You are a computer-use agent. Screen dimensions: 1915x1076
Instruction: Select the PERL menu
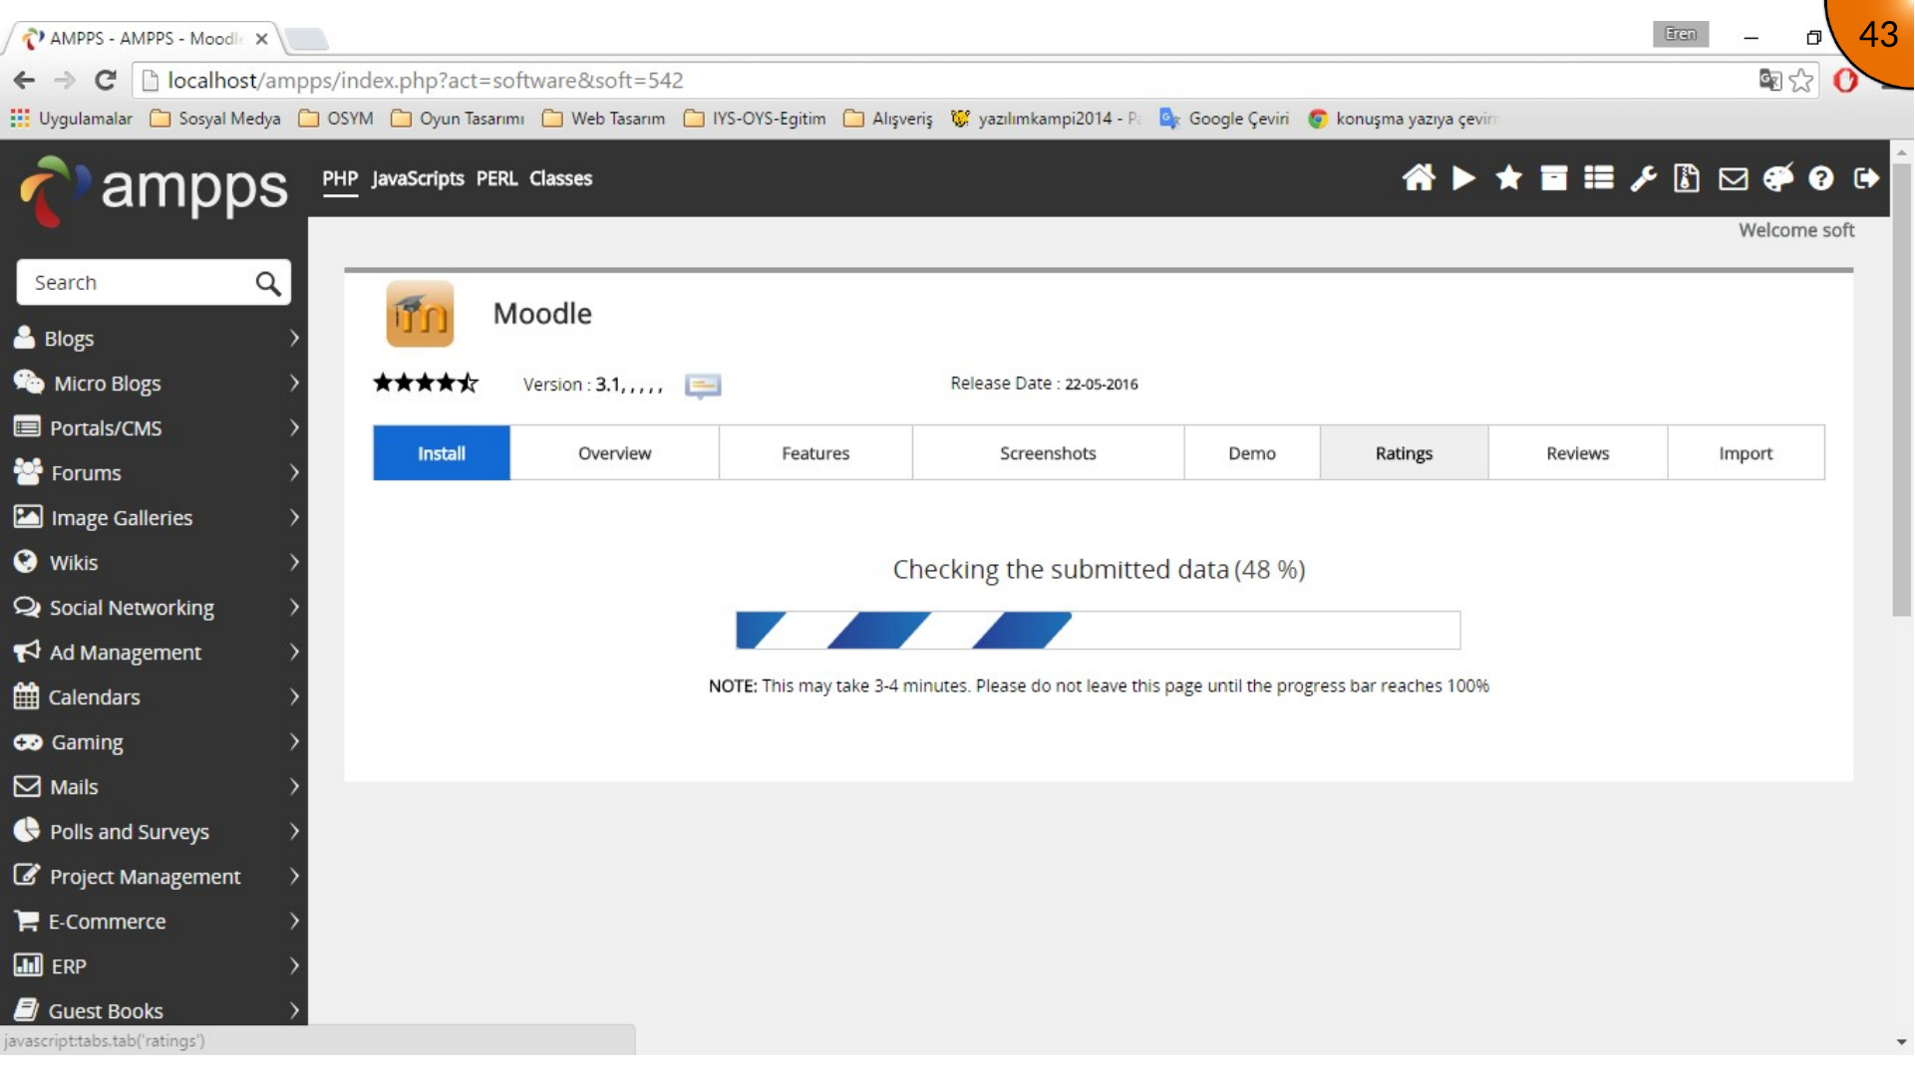pyautogui.click(x=496, y=179)
